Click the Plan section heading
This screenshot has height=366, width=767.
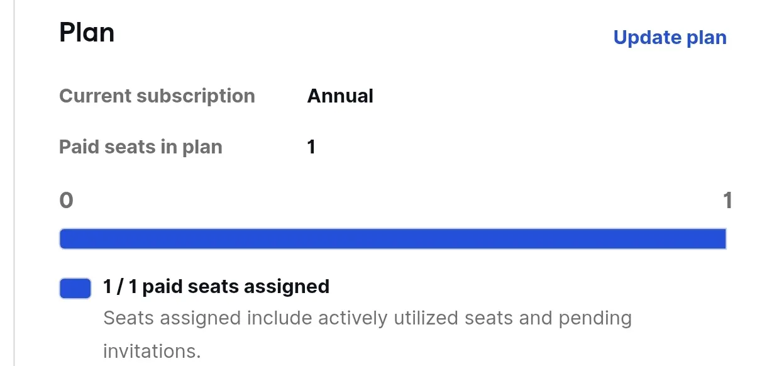87,32
